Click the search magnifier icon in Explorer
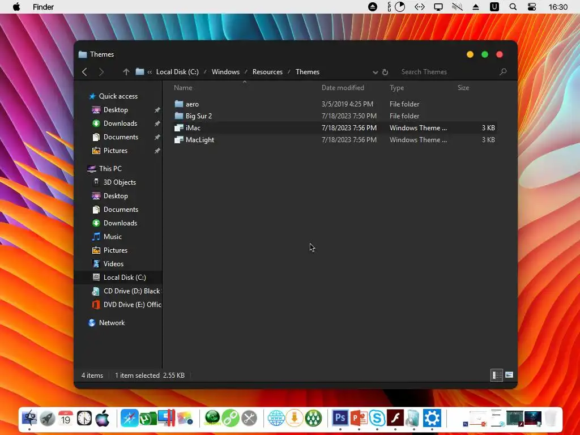The height and width of the screenshot is (435, 580). [x=503, y=72]
